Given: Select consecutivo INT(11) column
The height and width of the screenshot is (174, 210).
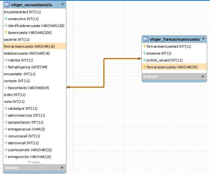Looking at the screenshot, I should click(x=34, y=19).
